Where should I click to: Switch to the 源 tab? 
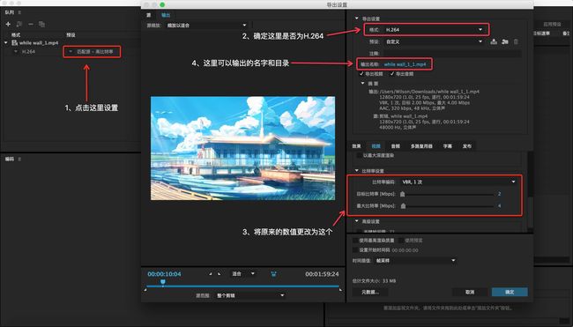(149, 15)
